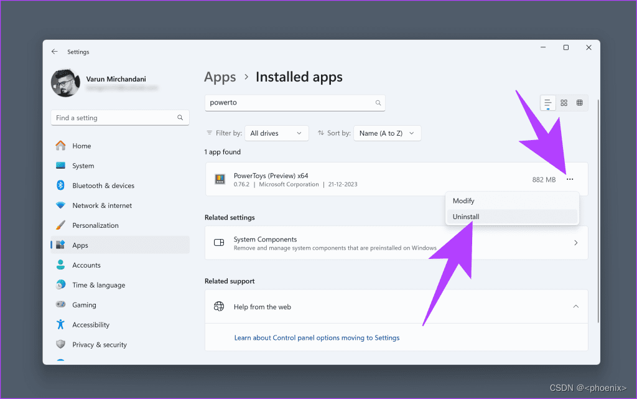Switch to grid view layout
The width and height of the screenshot is (637, 399).
(x=564, y=103)
